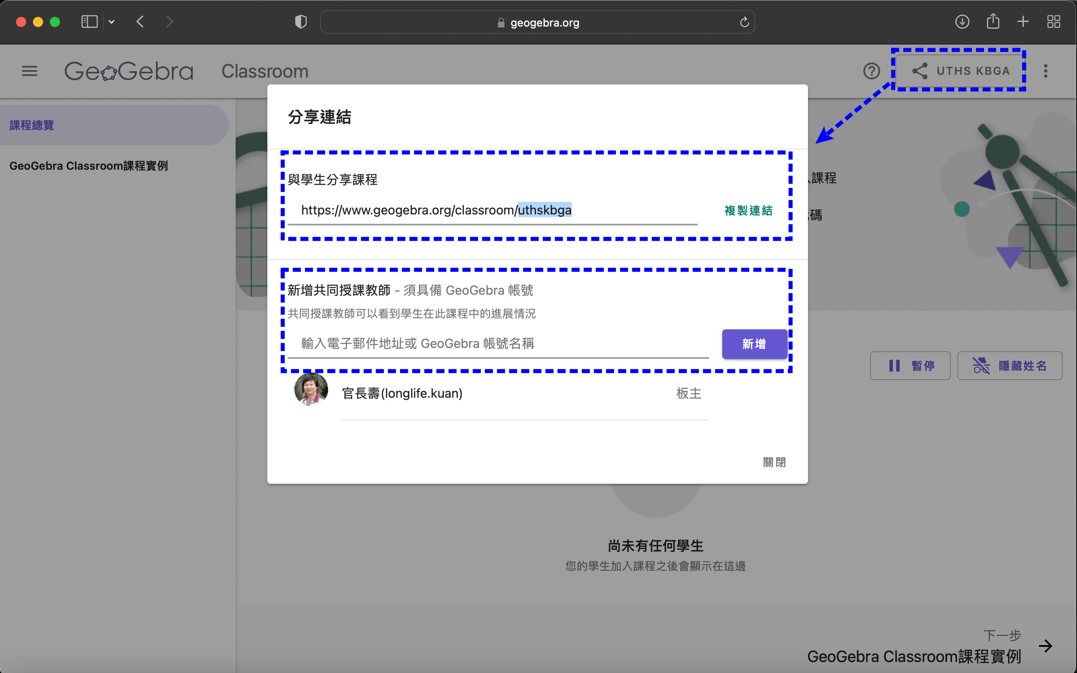Click the Classroom header title
The image size is (1077, 673).
pyautogui.click(x=265, y=71)
